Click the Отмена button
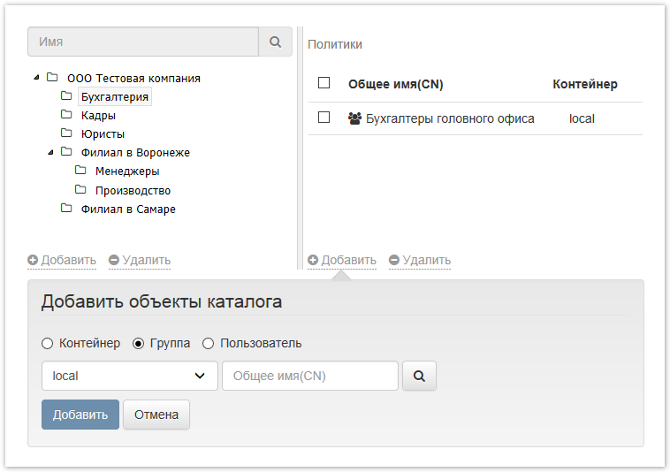 [156, 415]
